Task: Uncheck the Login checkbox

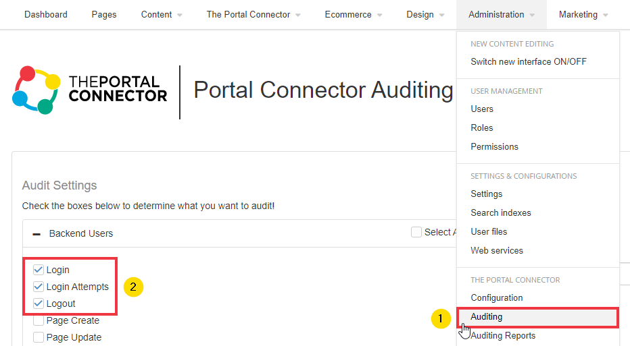Action: pyautogui.click(x=39, y=270)
